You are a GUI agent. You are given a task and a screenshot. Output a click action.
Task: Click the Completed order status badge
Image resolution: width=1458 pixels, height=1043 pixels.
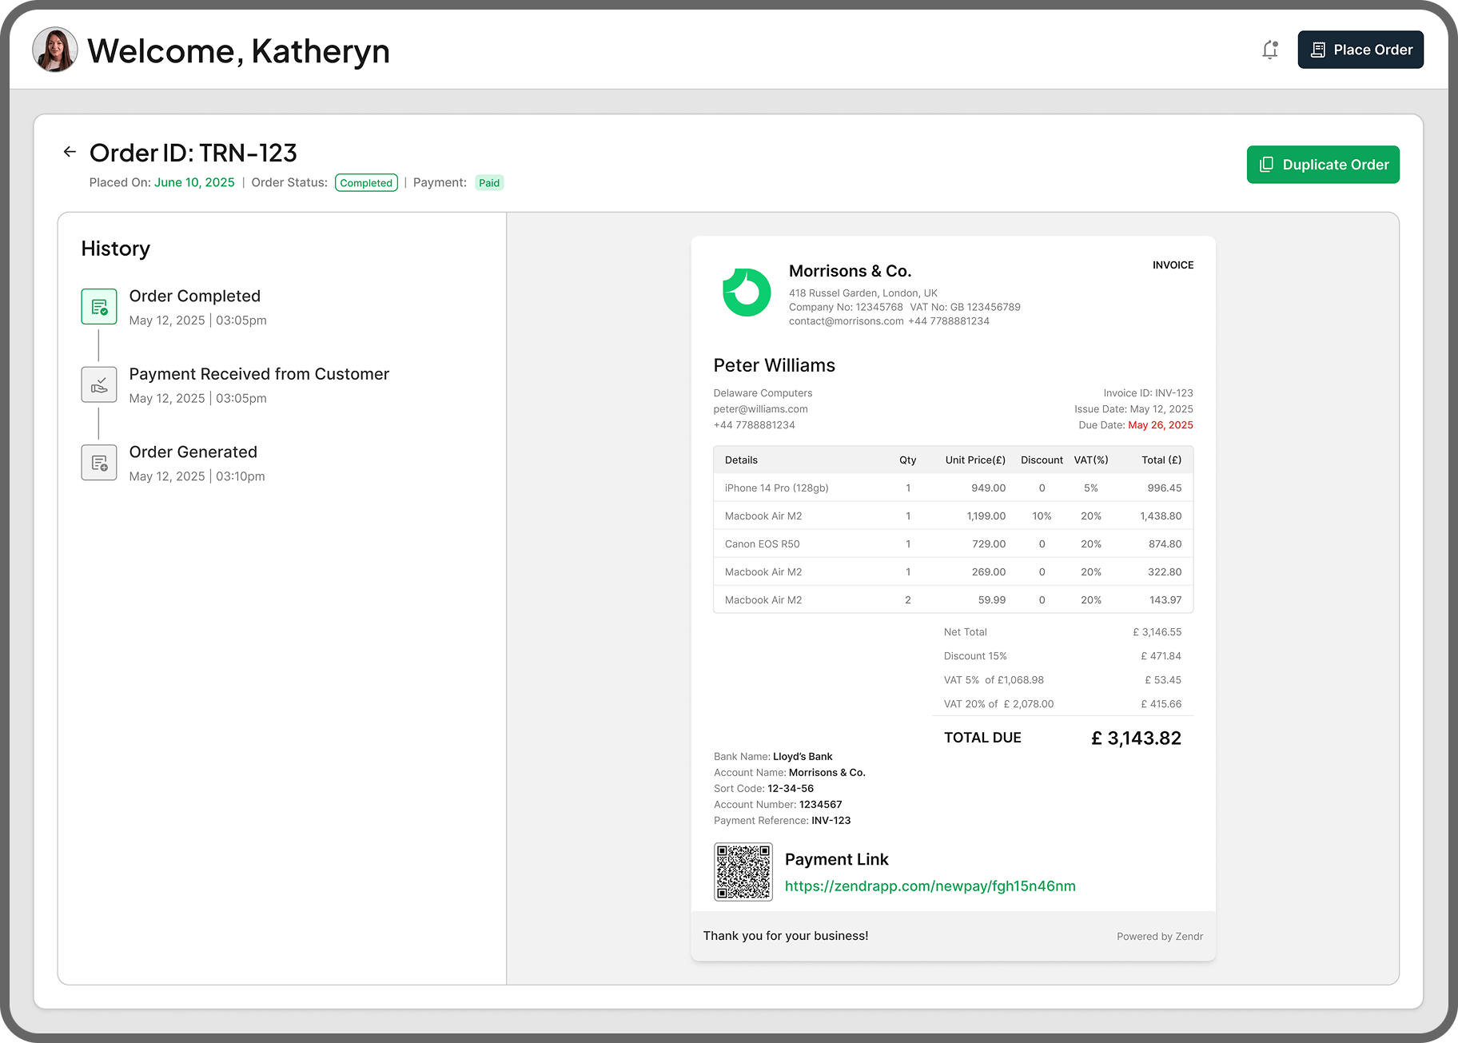[366, 182]
